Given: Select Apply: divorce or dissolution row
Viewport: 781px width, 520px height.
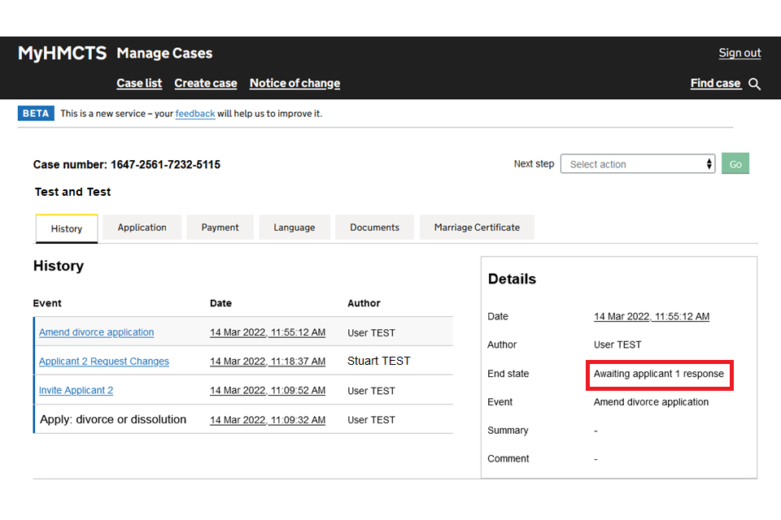Looking at the screenshot, I should coord(113,420).
